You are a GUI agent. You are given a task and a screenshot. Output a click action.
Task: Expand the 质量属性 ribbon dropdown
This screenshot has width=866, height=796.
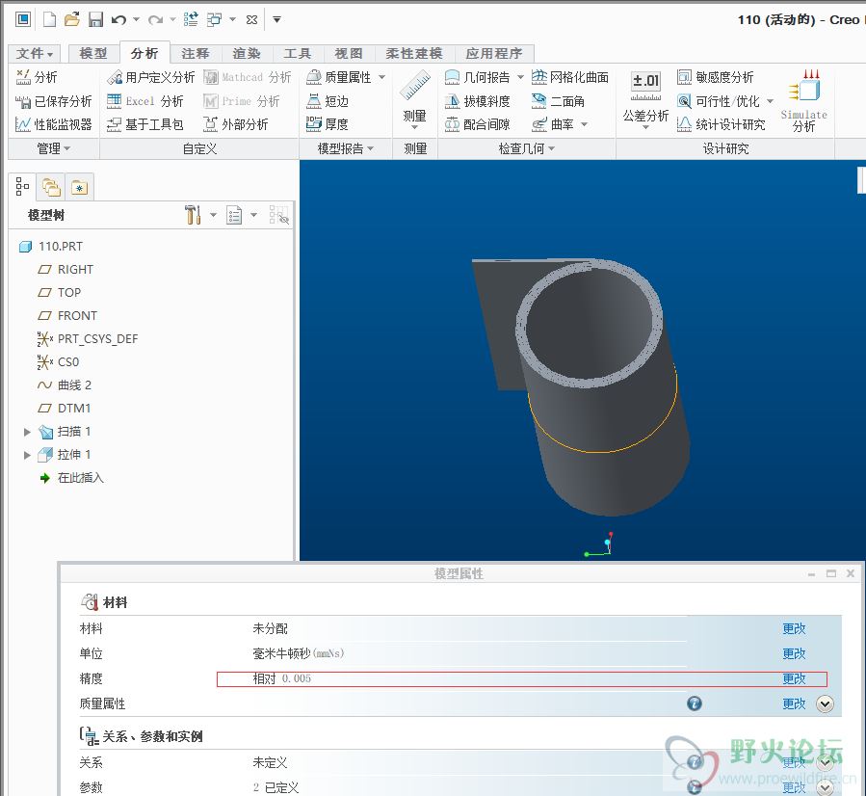point(382,77)
